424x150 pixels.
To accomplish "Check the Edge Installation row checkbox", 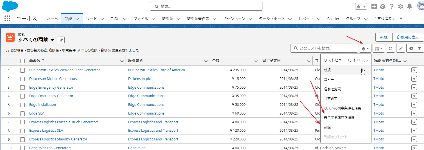I will (x=22, y=105).
